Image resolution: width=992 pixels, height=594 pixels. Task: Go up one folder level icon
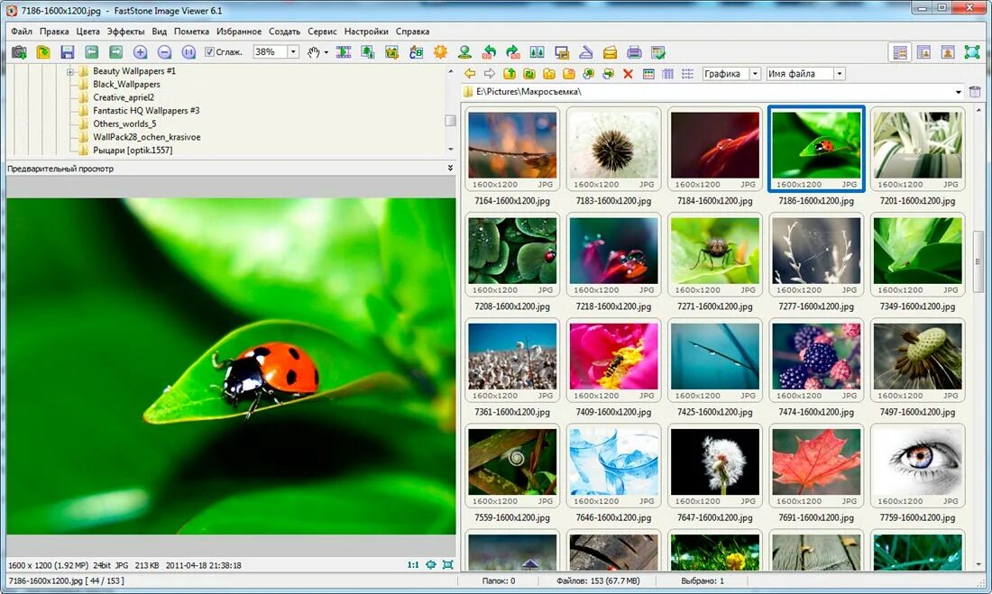(510, 74)
